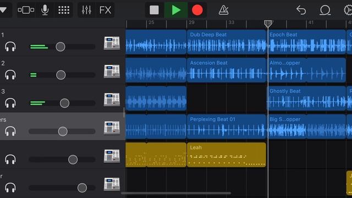This screenshot has width=352, height=198.
Task: Select the Ascension Beat region
Action: click(x=226, y=70)
